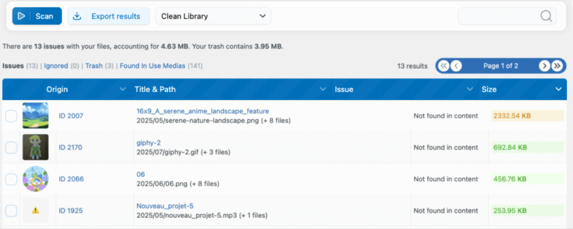The width and height of the screenshot is (573, 229).
Task: Expand the Origin column sort chevron
Action: pos(123,90)
